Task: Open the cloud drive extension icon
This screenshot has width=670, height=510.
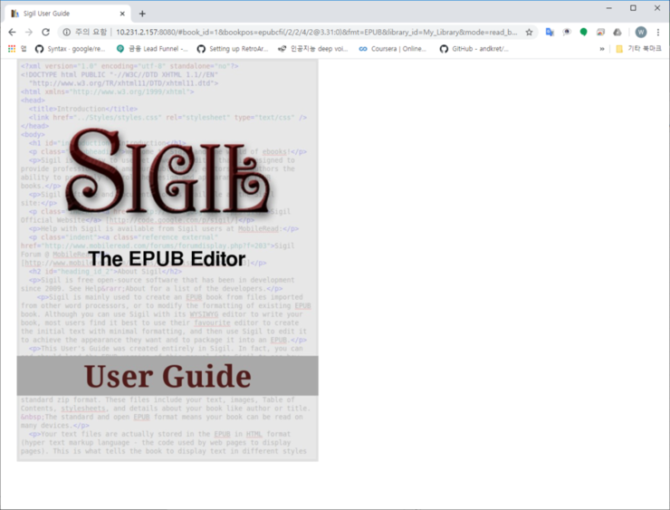Action: 617,32
